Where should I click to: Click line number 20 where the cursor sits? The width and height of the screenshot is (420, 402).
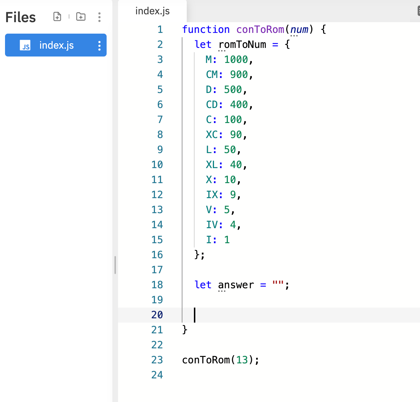(157, 315)
